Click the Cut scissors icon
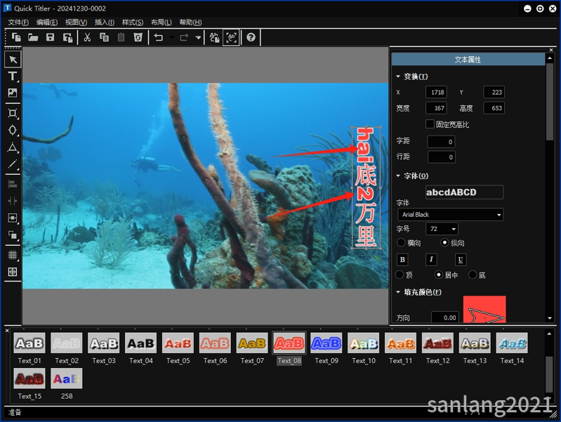The width and height of the screenshot is (561, 422). 87,37
